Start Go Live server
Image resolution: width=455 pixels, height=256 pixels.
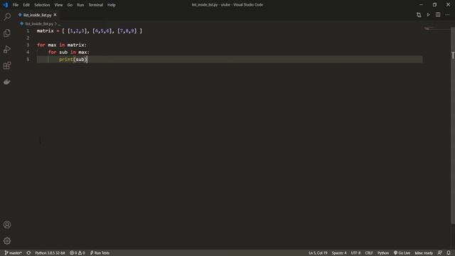402,253
